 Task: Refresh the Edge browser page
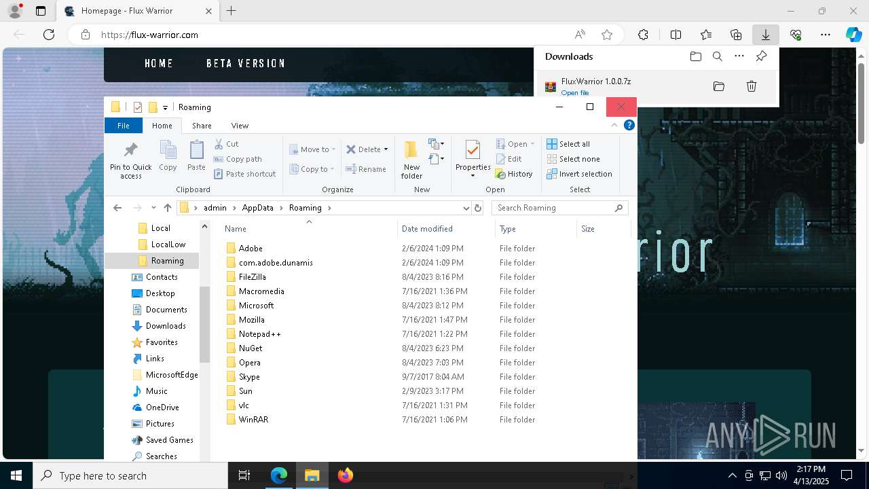click(49, 35)
